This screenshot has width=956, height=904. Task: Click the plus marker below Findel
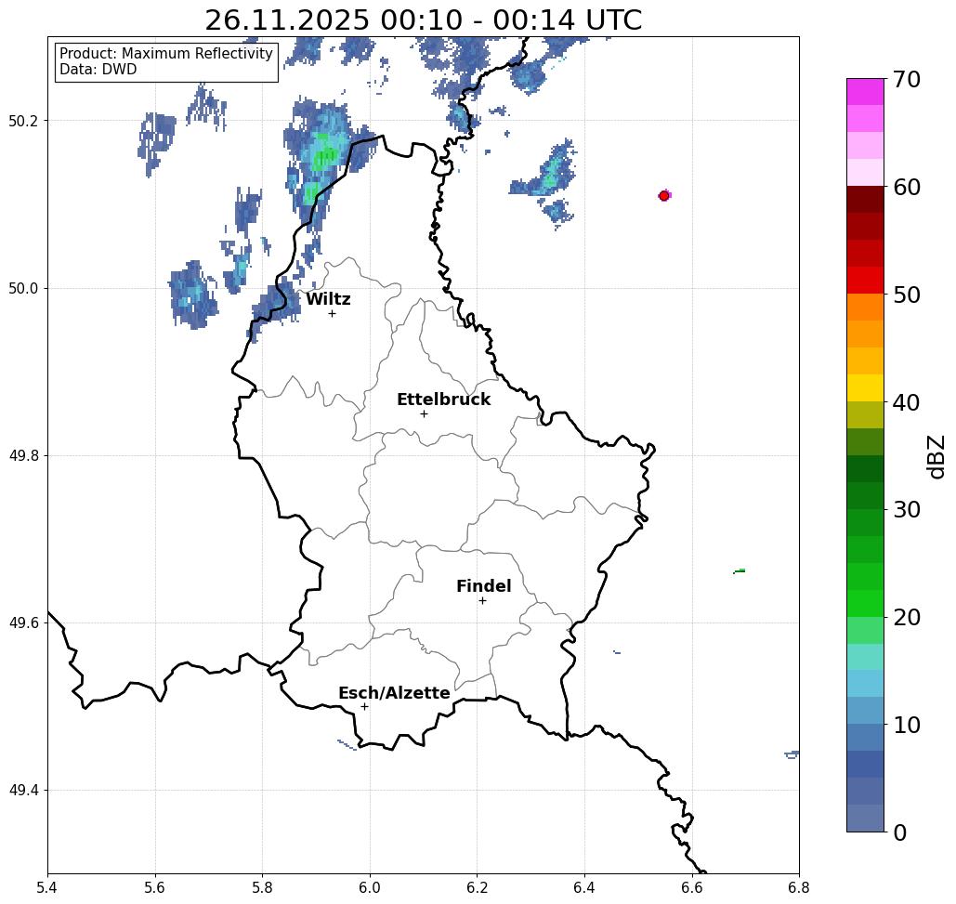(x=482, y=601)
